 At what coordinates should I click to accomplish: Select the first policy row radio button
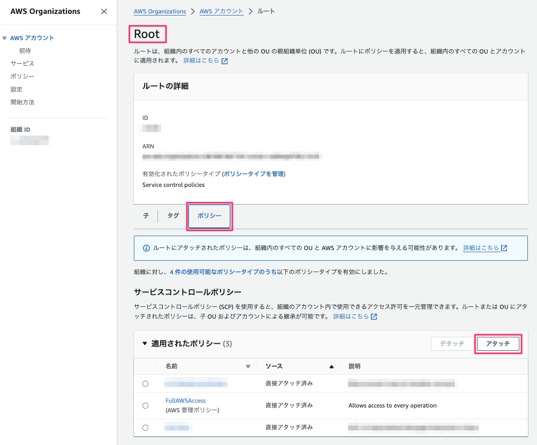[145, 383]
